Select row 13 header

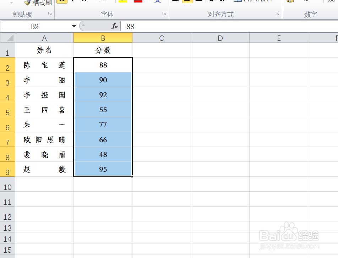pyautogui.click(x=7, y=227)
